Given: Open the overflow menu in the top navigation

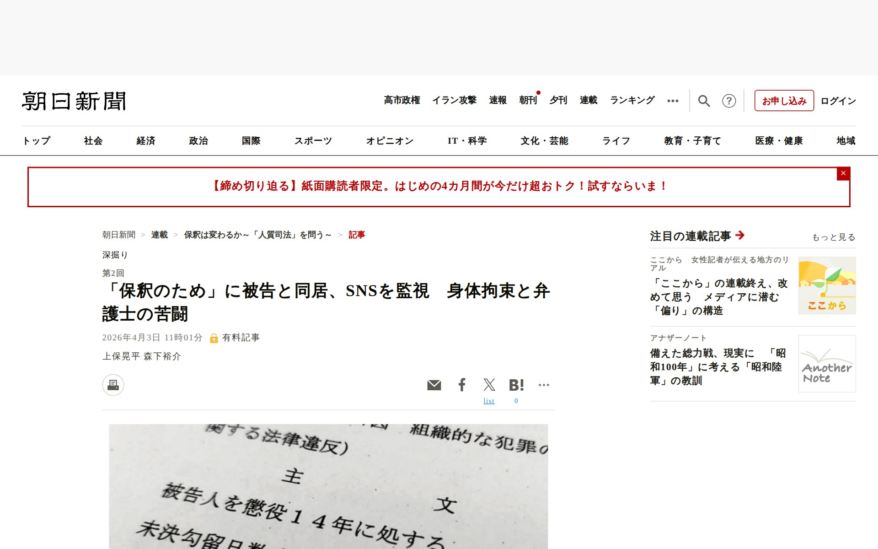Looking at the screenshot, I should [673, 101].
